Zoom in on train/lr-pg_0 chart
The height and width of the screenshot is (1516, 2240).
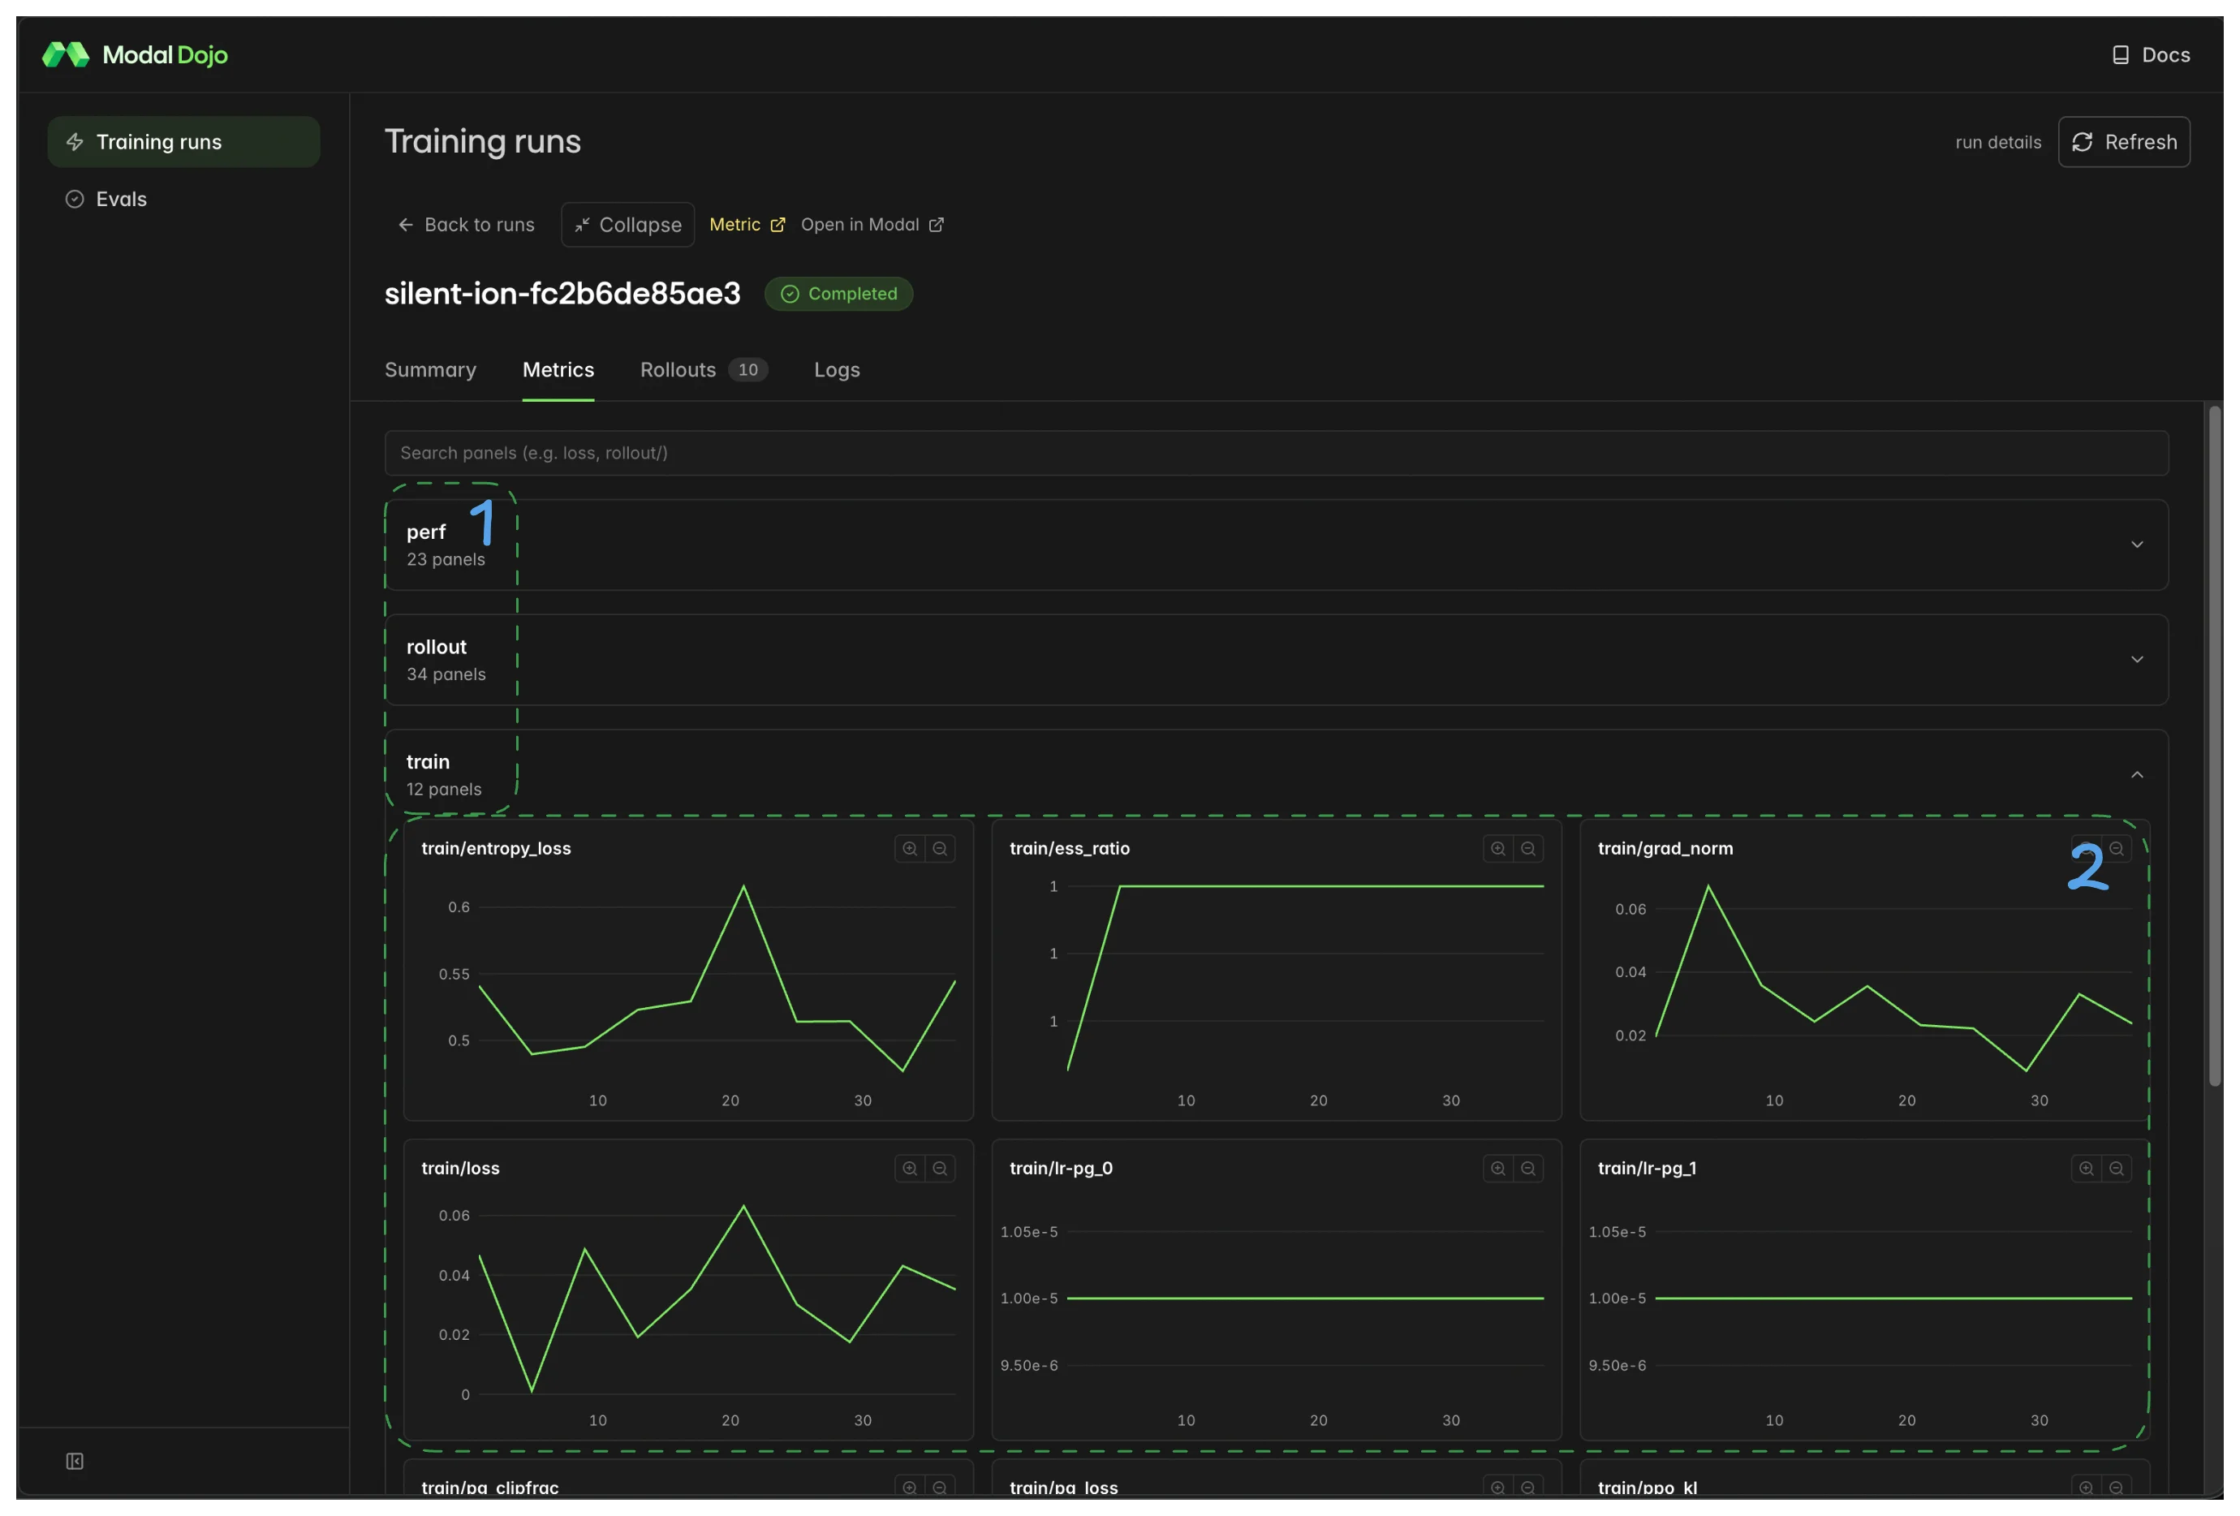(1498, 1168)
